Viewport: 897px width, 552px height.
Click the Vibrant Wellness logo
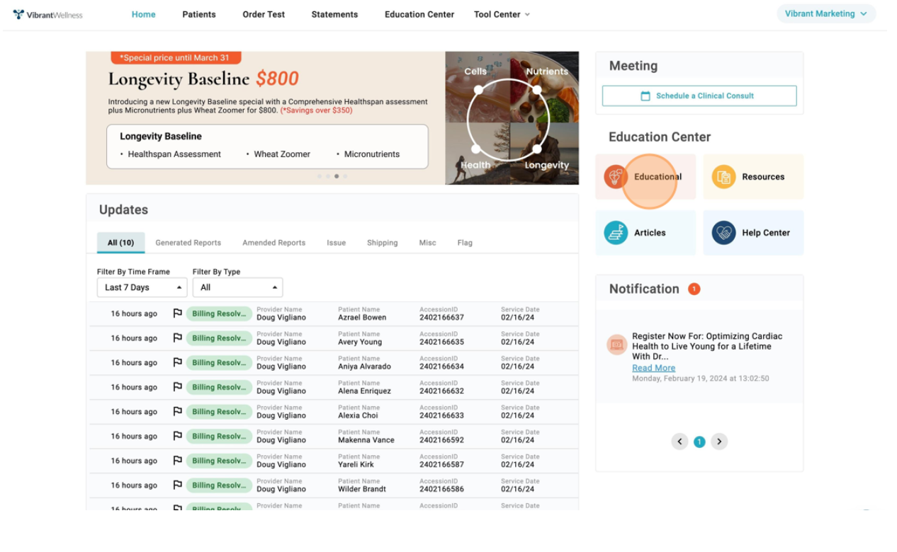pyautogui.click(x=47, y=14)
